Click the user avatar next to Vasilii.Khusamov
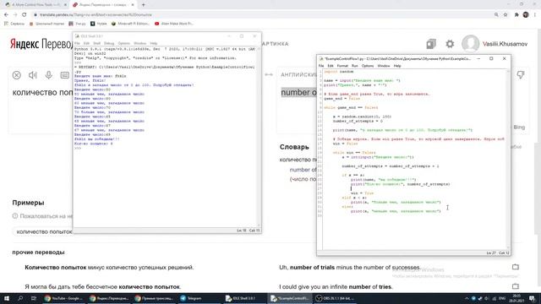The height and width of the screenshot is (304, 541). (x=470, y=44)
